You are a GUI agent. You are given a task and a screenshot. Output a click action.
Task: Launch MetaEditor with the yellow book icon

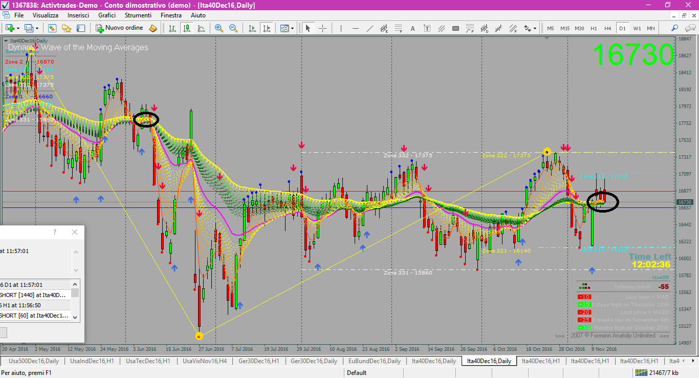pos(152,28)
